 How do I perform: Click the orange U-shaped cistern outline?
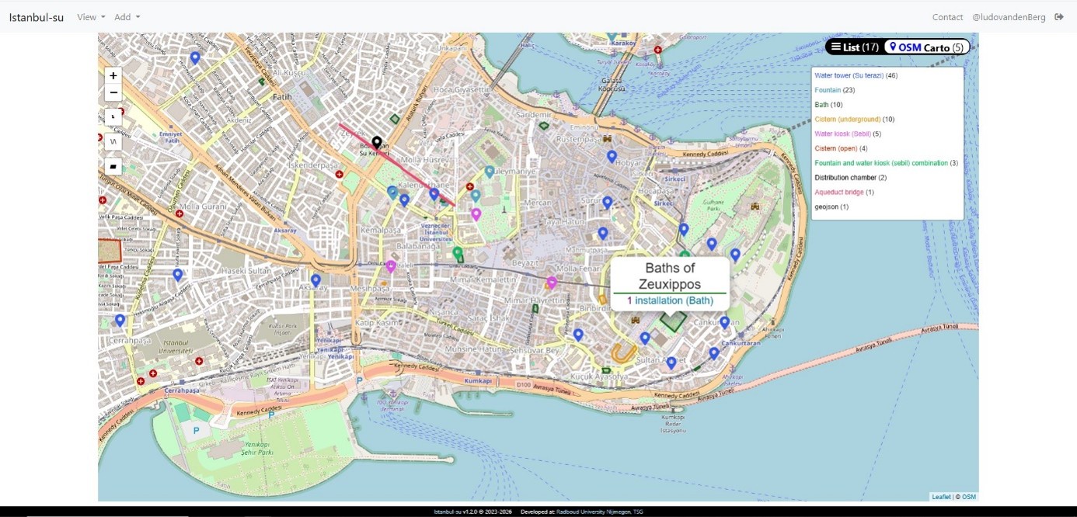pos(623,353)
